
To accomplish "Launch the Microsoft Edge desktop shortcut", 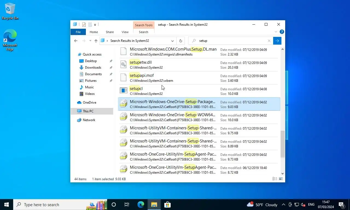I will [10, 40].
